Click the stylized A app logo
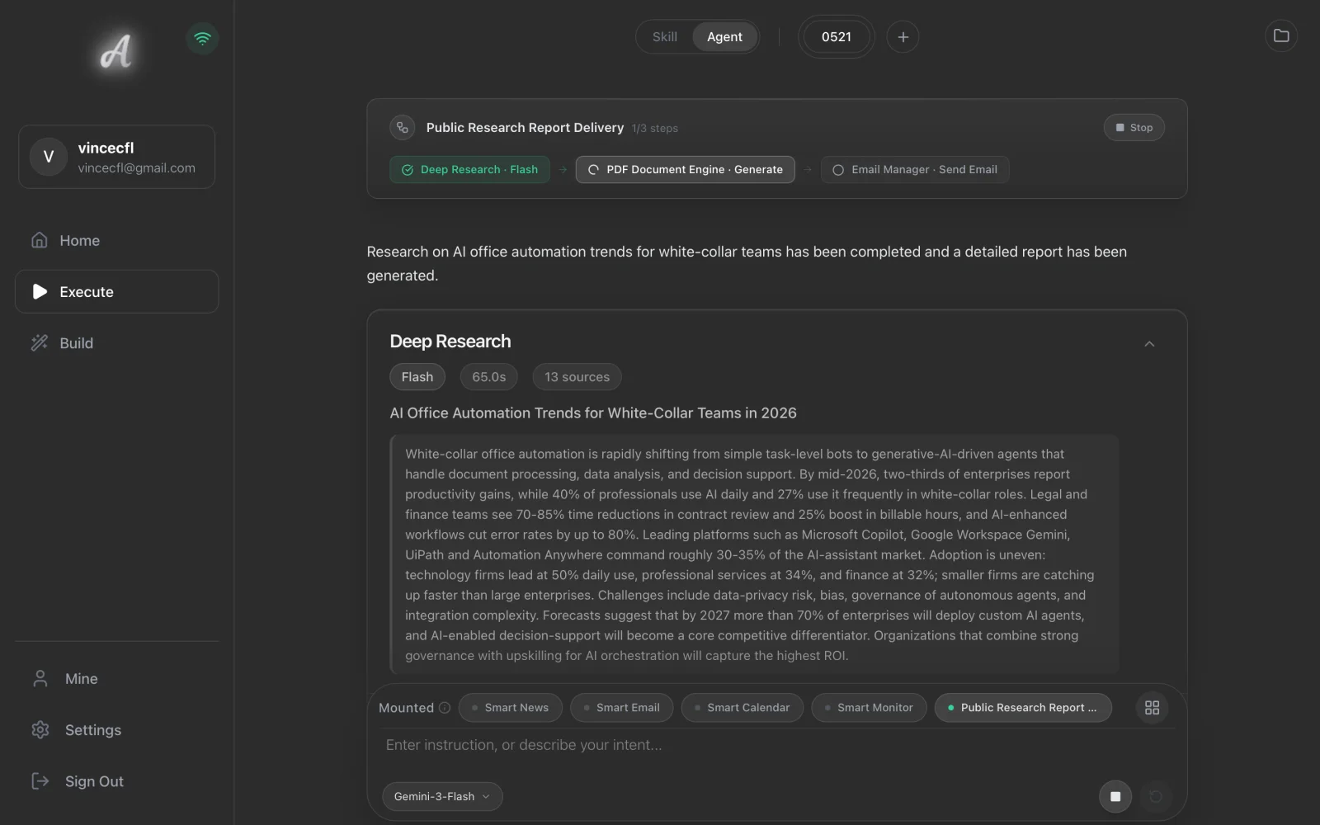Viewport: 1320px width, 825px height. coord(116,51)
